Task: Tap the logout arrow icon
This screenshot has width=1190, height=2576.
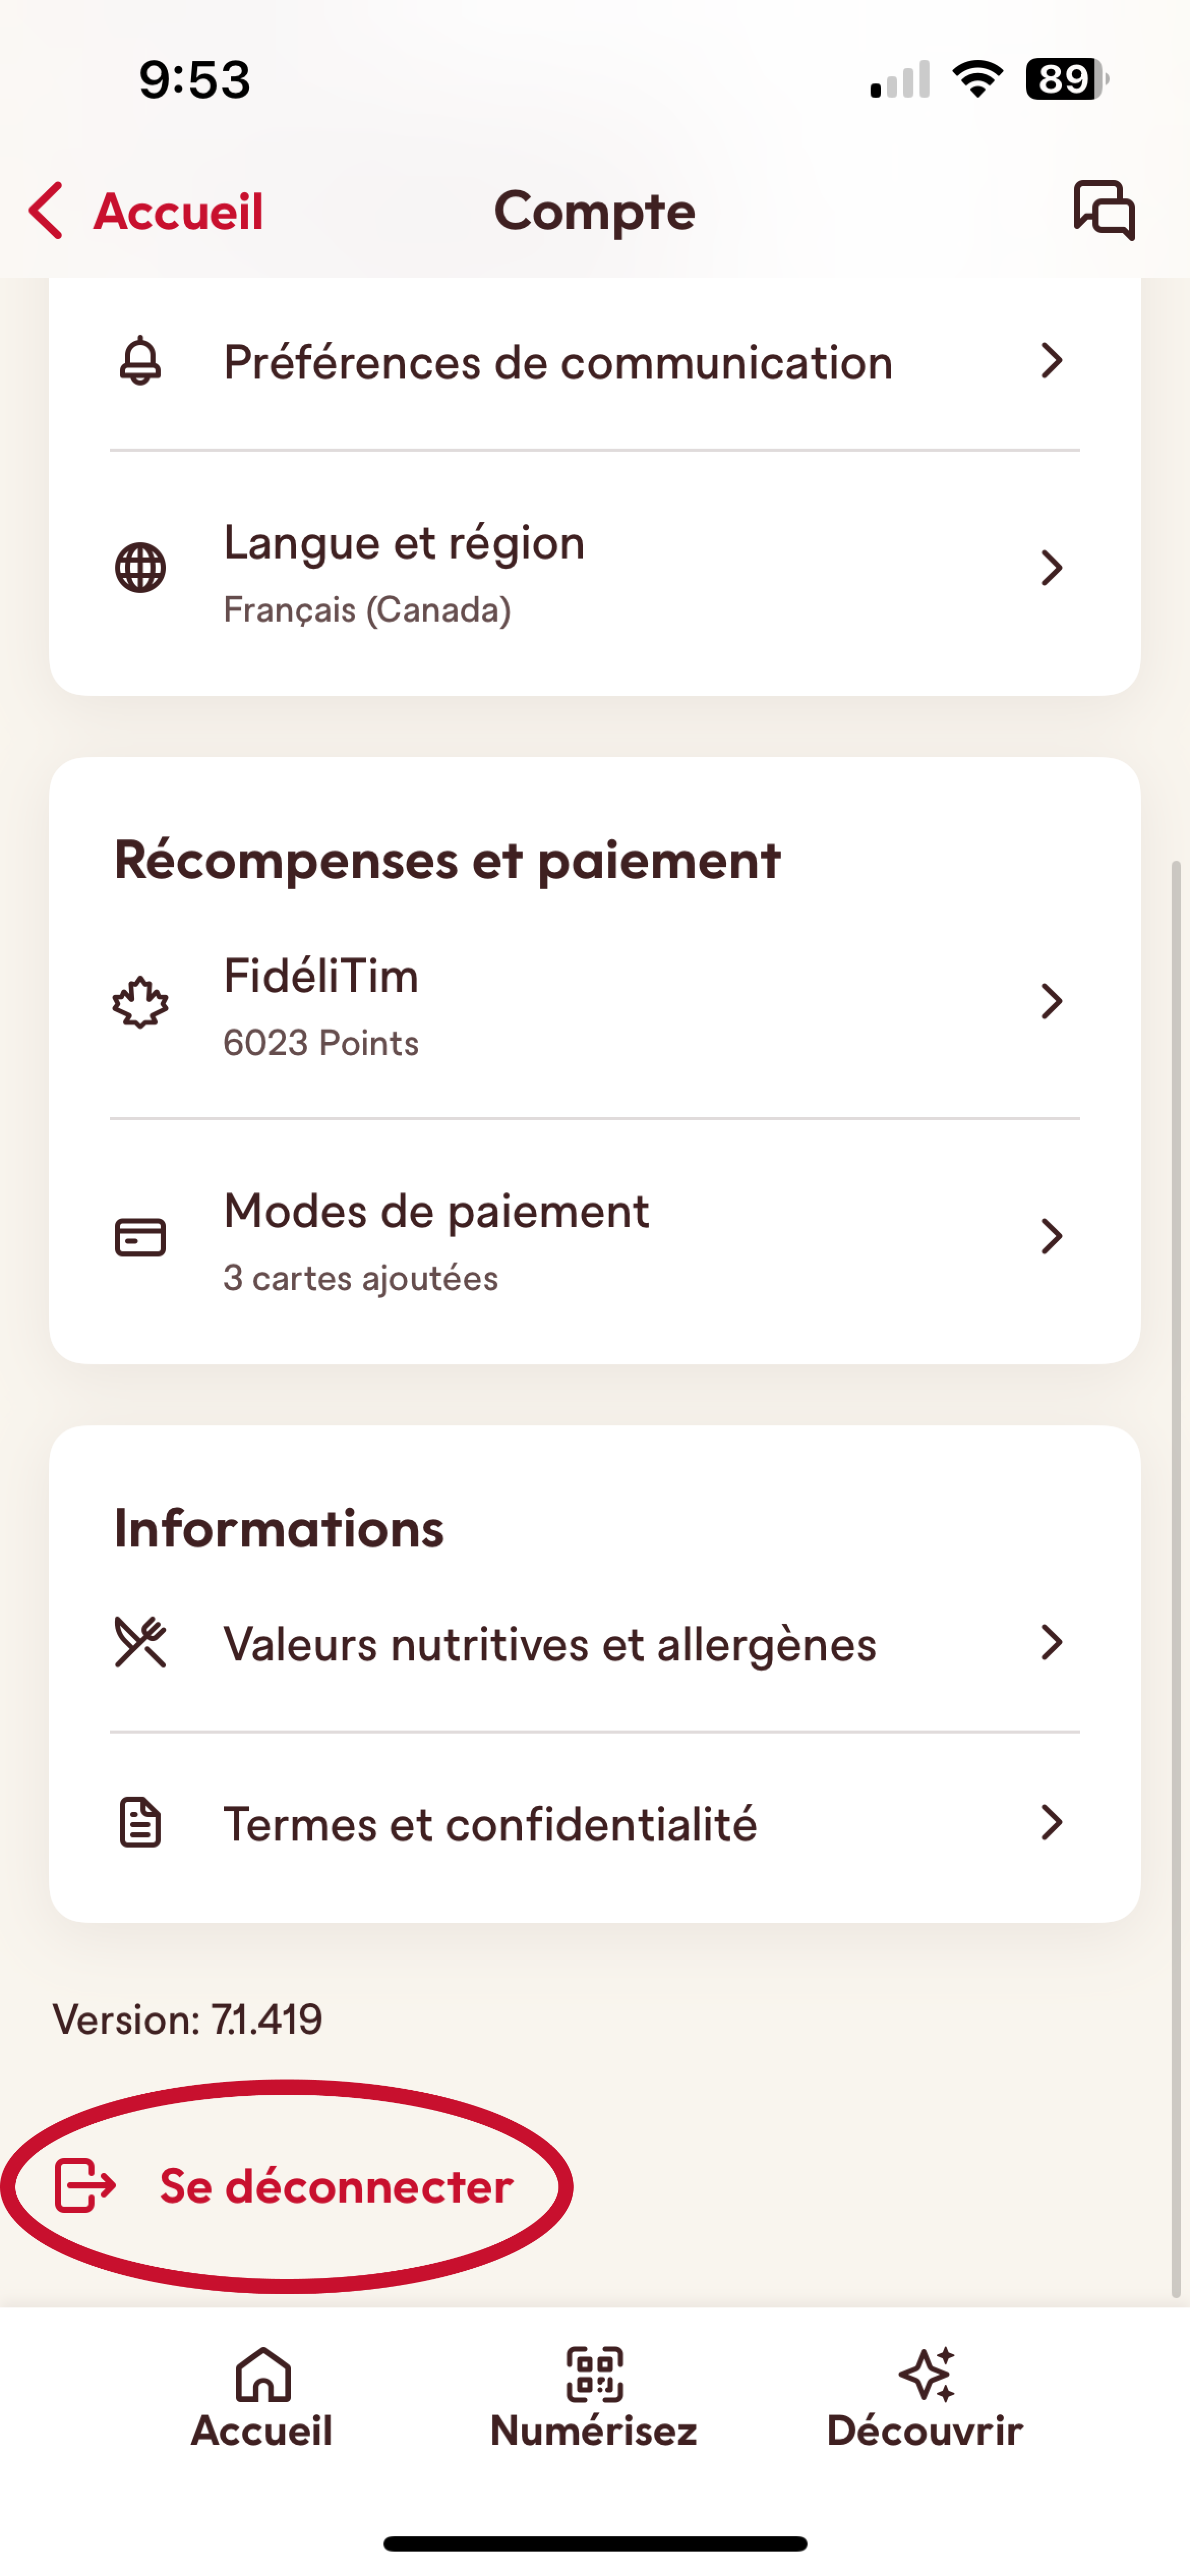Action: click(x=85, y=2185)
